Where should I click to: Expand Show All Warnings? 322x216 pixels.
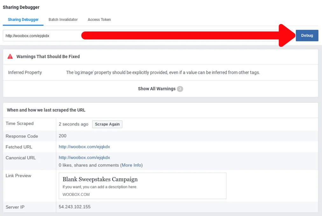(x=157, y=89)
